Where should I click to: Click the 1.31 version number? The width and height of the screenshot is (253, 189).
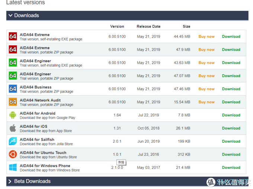(x=117, y=128)
